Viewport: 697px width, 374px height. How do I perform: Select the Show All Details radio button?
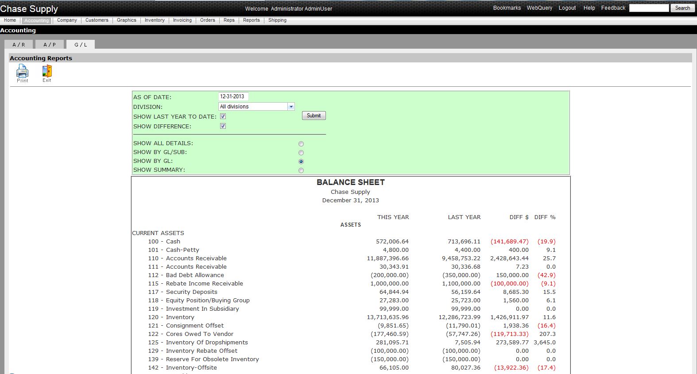(301, 144)
